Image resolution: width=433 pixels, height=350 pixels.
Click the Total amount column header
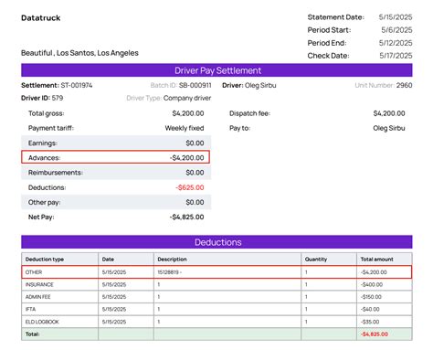377,260
